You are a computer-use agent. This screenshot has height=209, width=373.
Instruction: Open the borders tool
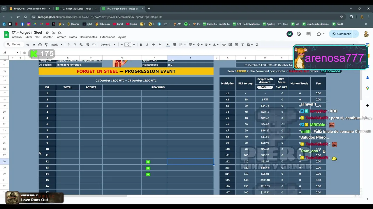tap(174, 45)
